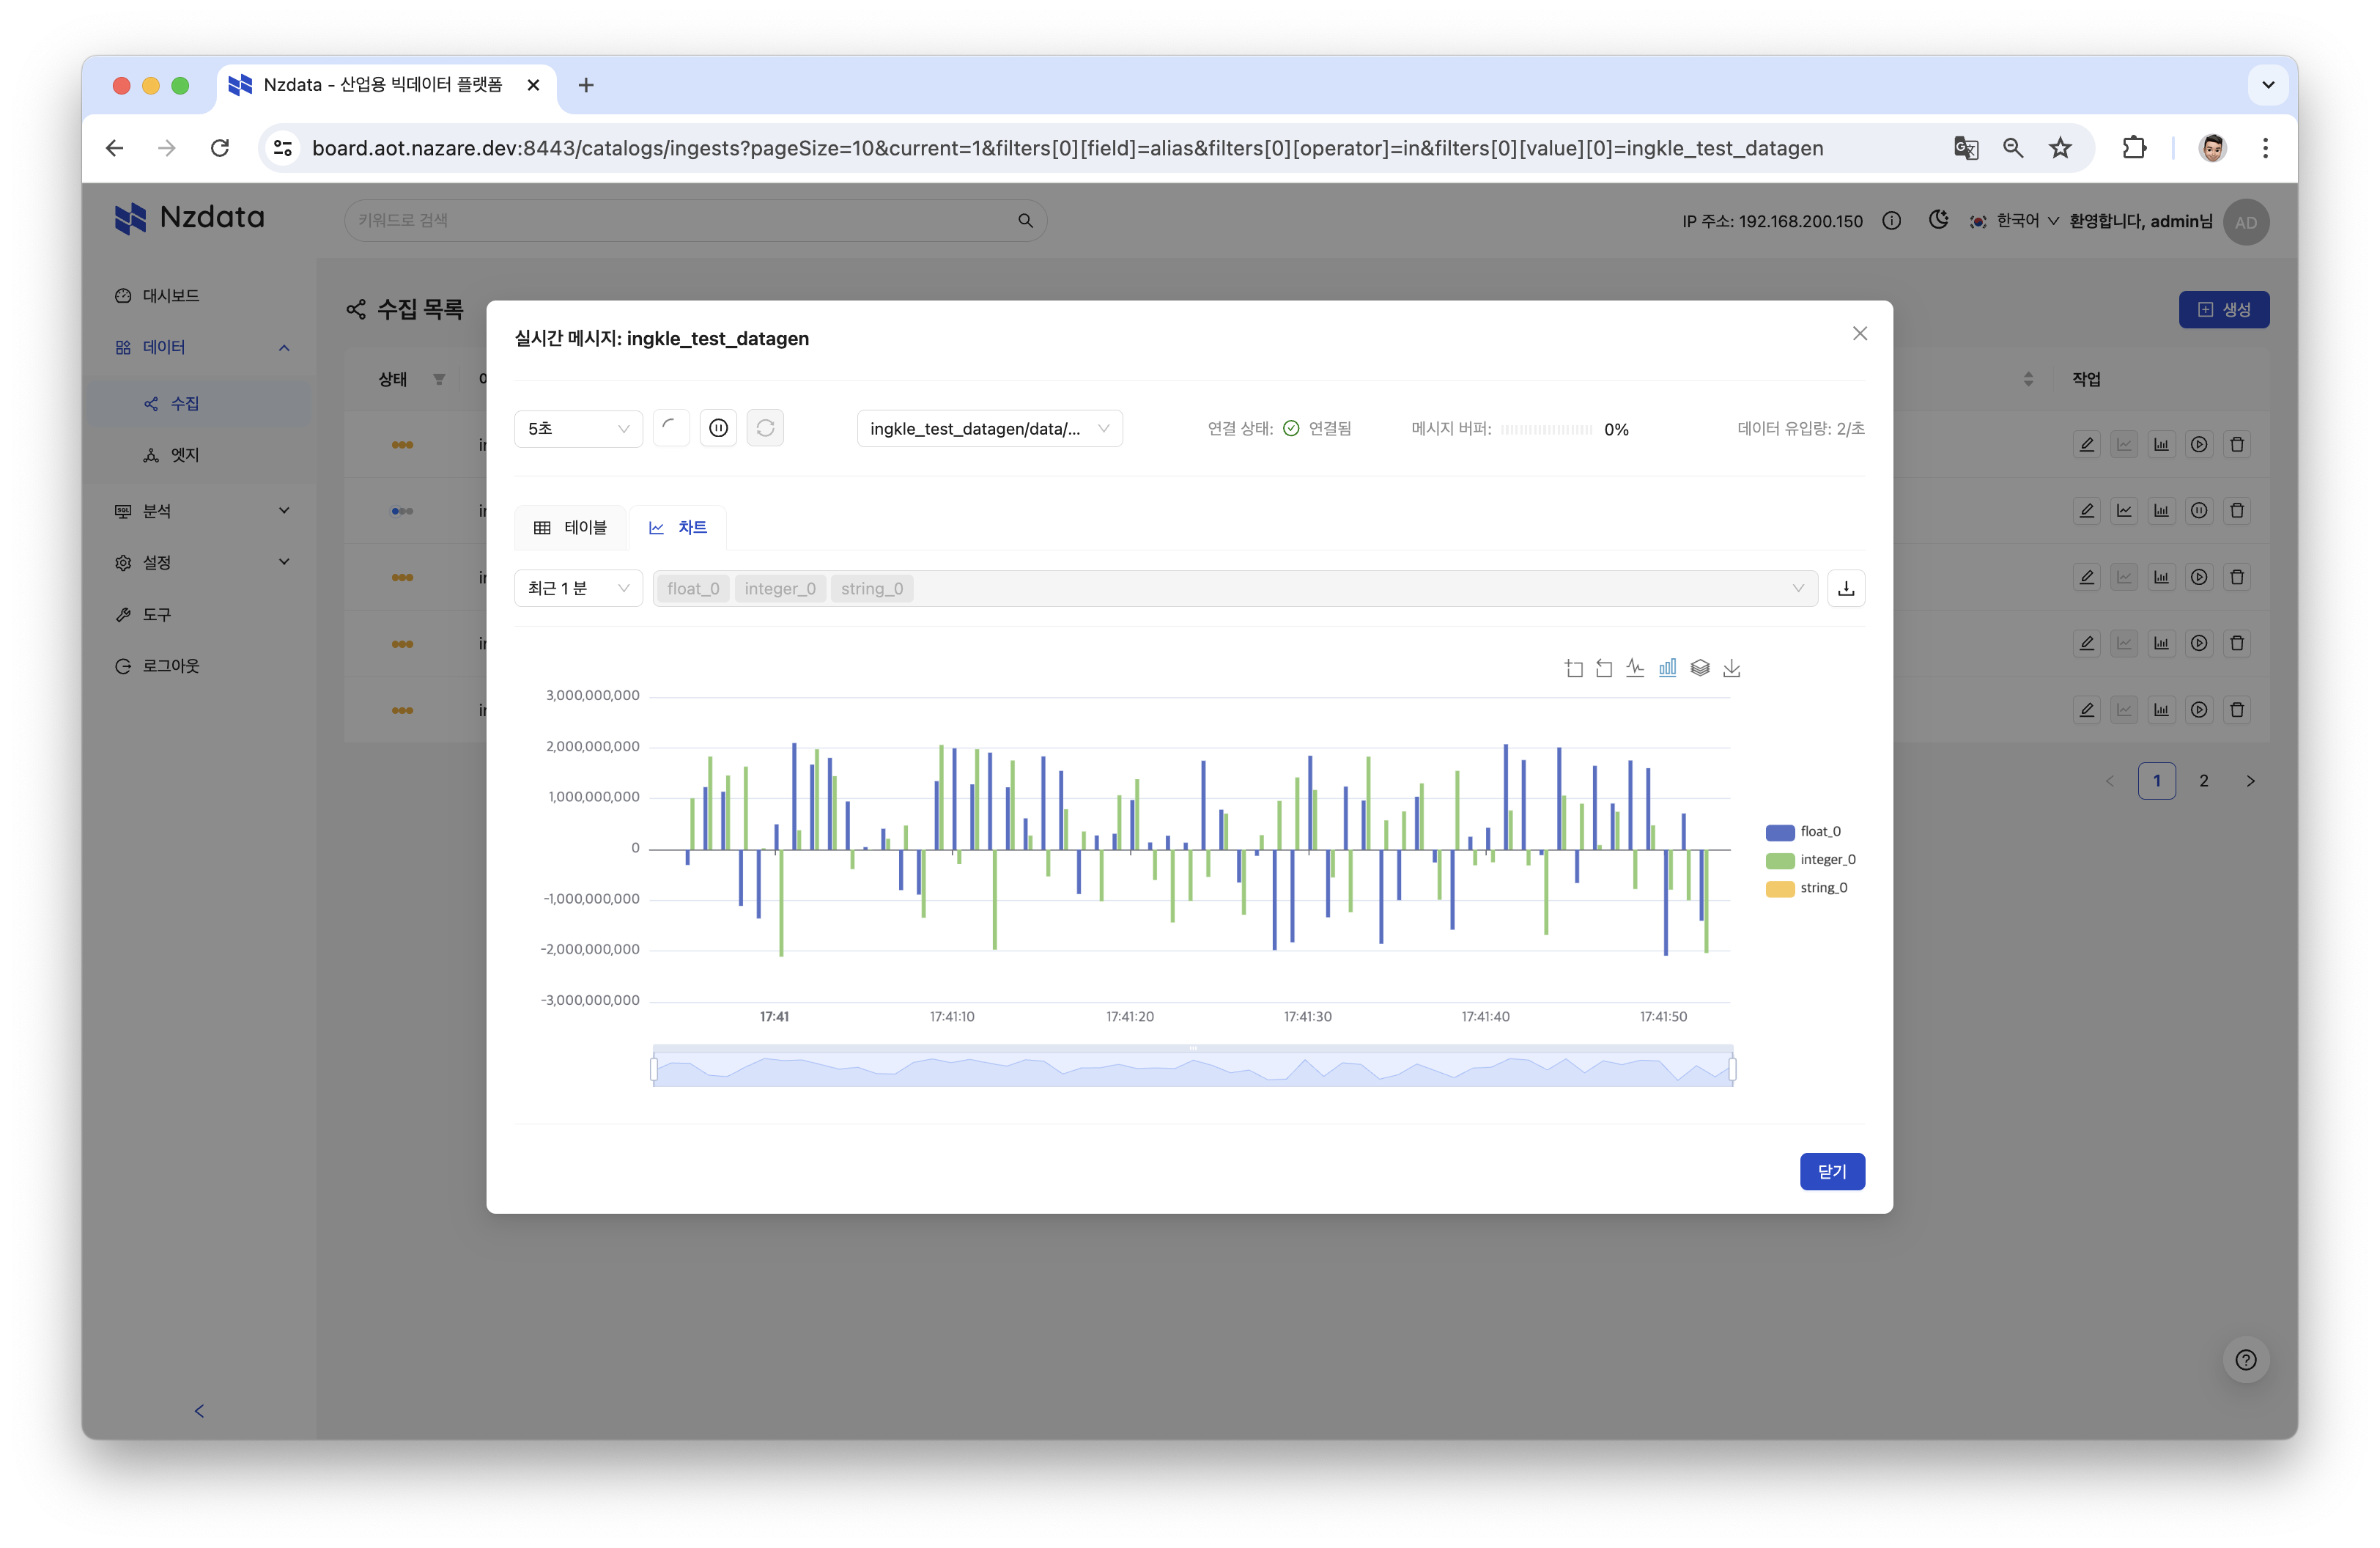
Task: Open the Chrome profile avatar
Action: tap(2212, 148)
